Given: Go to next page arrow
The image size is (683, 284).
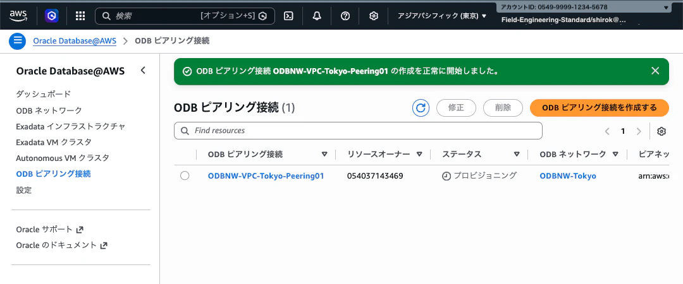Looking at the screenshot, I should point(639,131).
